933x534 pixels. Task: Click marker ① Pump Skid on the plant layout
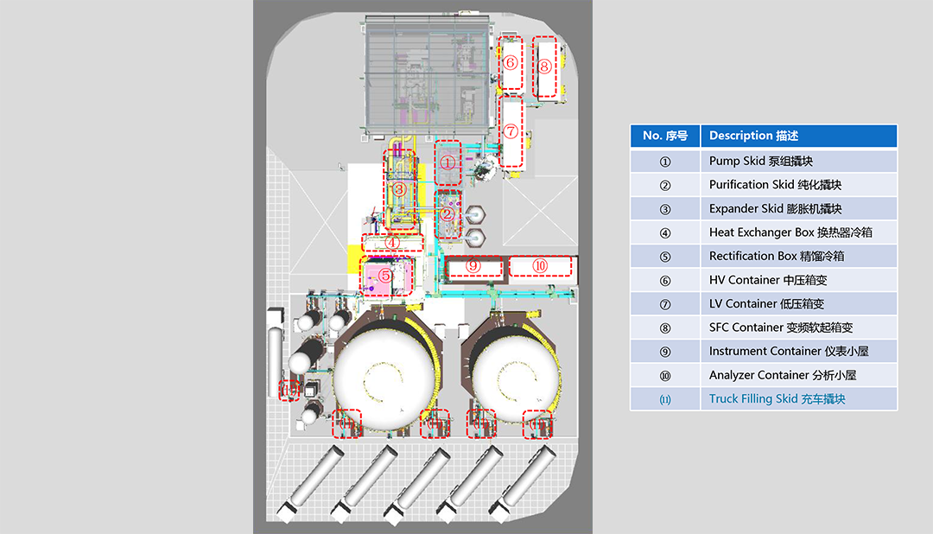click(447, 162)
